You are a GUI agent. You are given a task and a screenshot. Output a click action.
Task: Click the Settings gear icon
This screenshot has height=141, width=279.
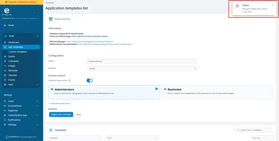[x=5, y=125]
